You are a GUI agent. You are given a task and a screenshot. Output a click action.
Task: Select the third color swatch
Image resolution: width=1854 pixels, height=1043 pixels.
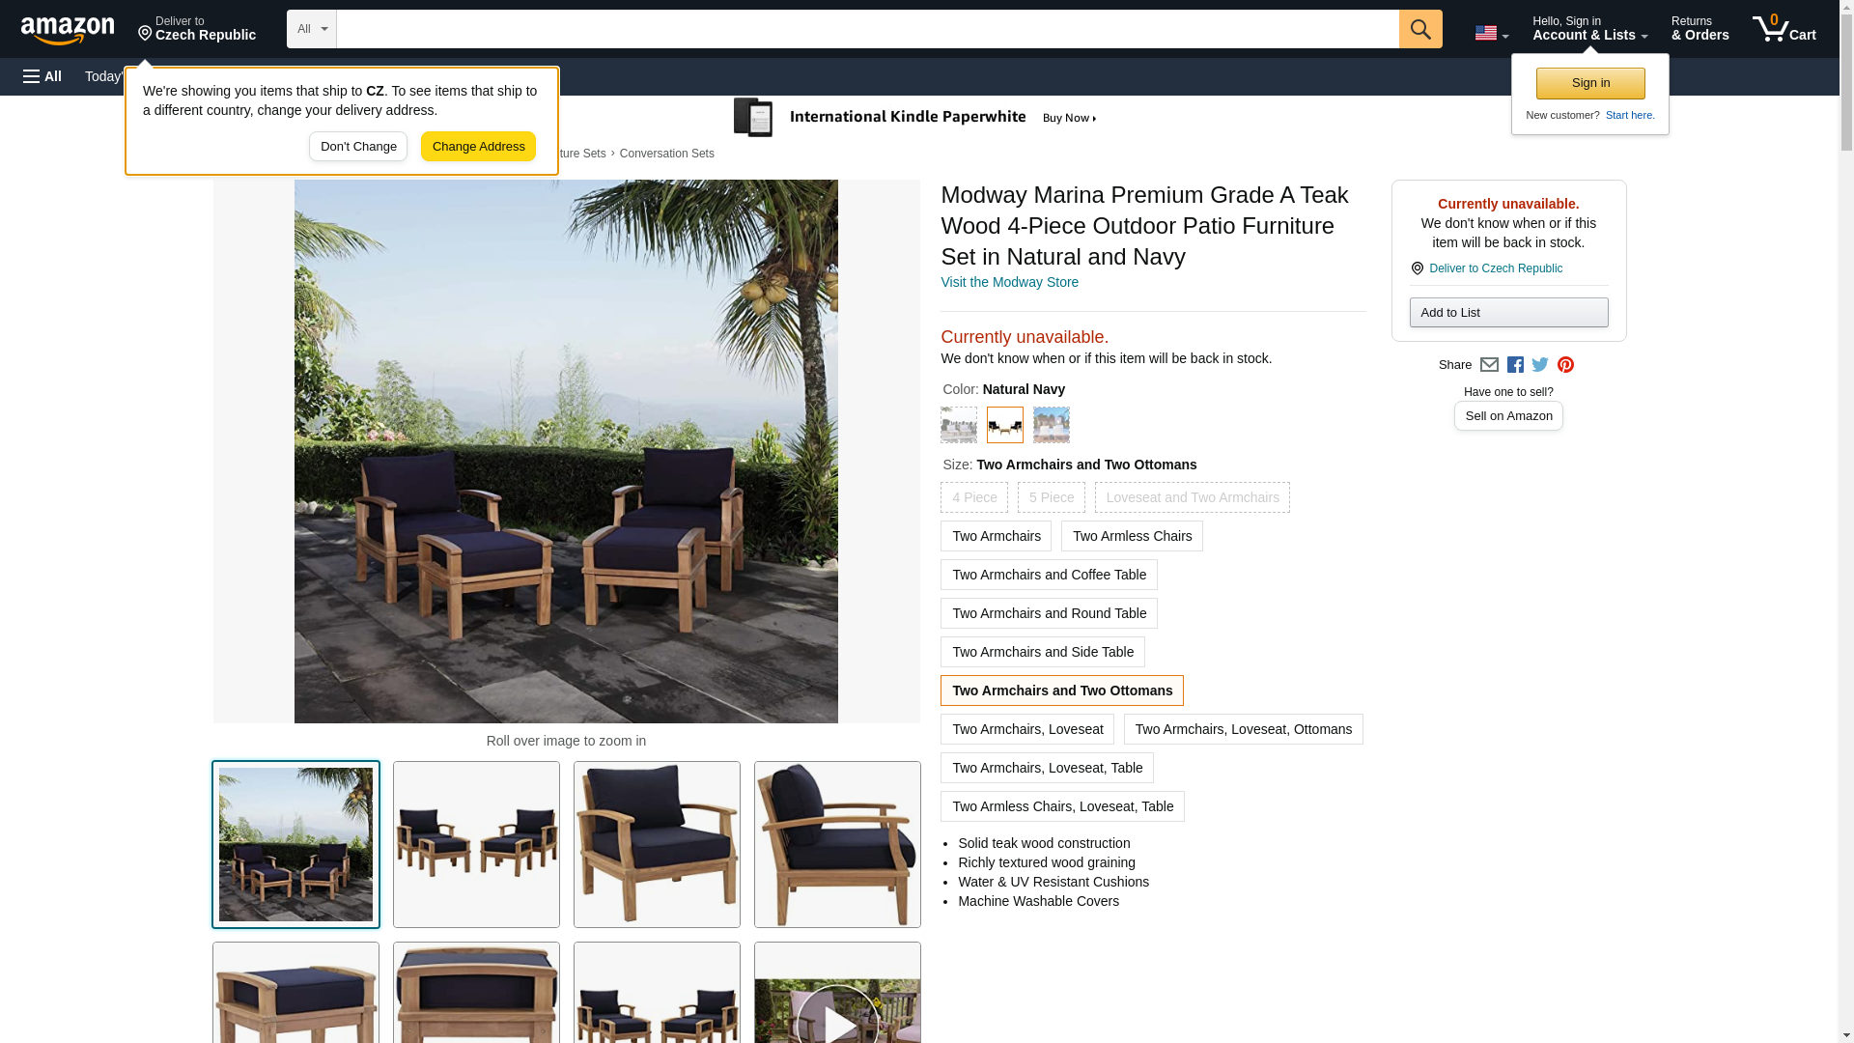(x=1051, y=425)
